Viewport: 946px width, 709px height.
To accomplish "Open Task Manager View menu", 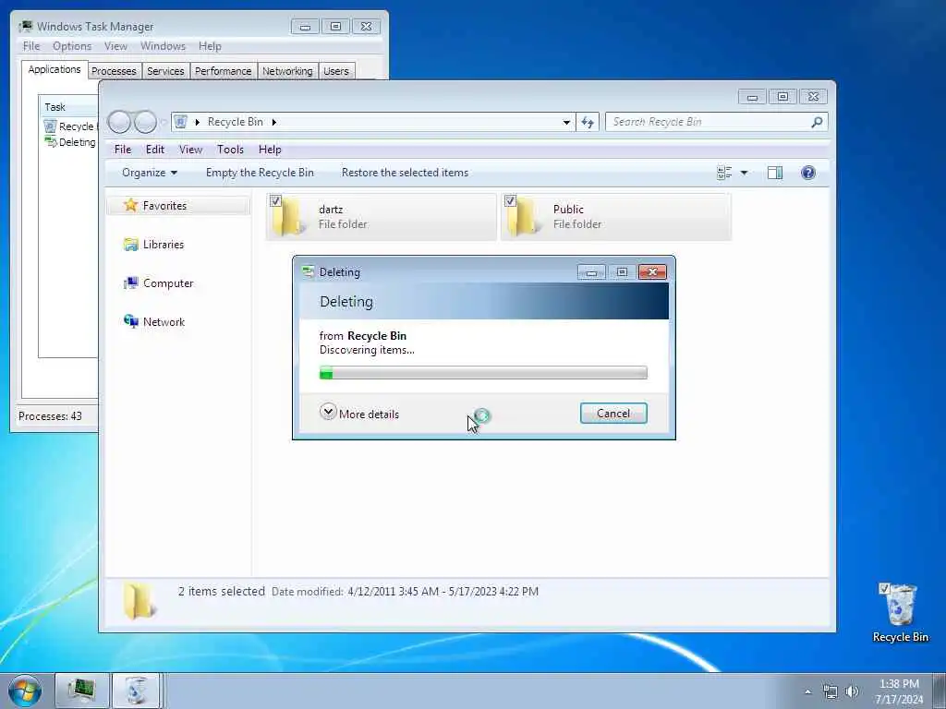I will click(x=115, y=46).
